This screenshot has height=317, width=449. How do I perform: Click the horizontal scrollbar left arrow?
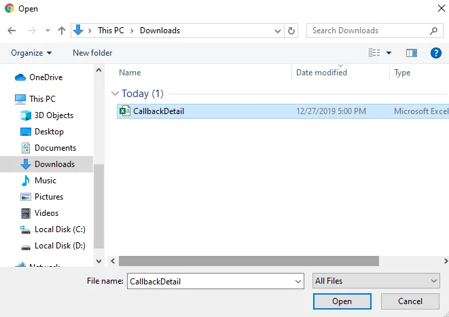click(x=113, y=261)
